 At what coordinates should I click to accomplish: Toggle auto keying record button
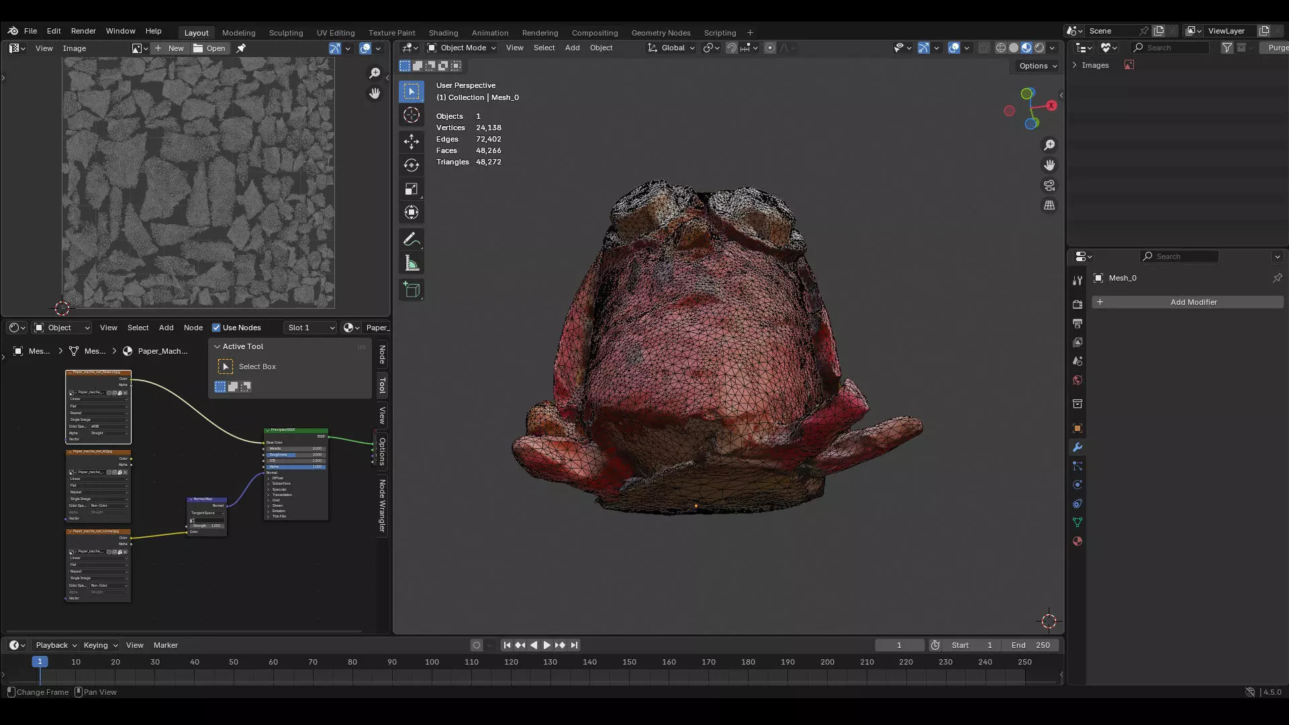click(477, 645)
